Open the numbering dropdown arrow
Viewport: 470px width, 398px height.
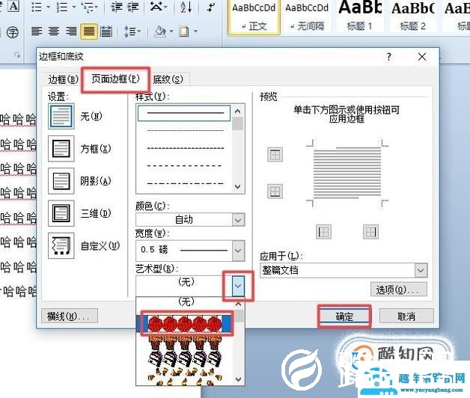74,7
